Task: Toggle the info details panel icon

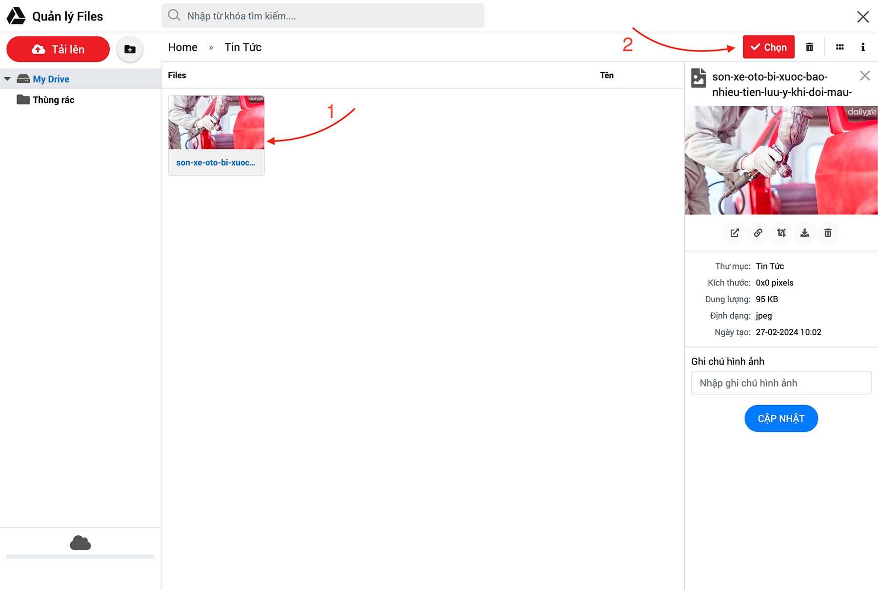Action: (862, 47)
